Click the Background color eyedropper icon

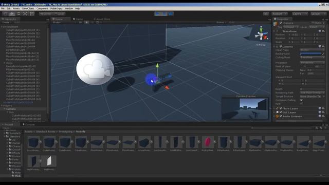(x=323, y=53)
